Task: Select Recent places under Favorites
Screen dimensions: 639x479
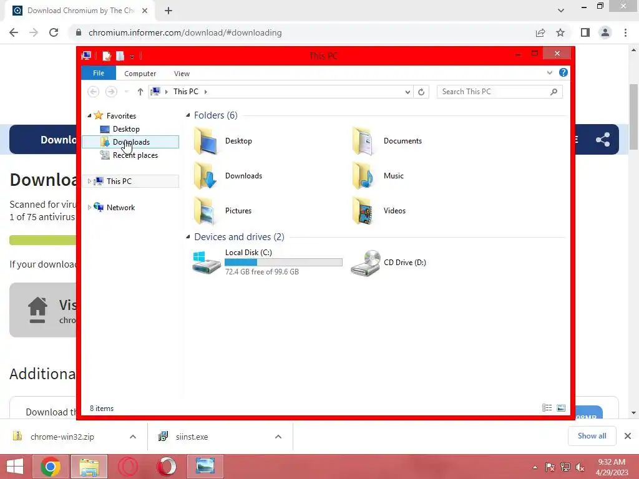Action: [x=135, y=155]
